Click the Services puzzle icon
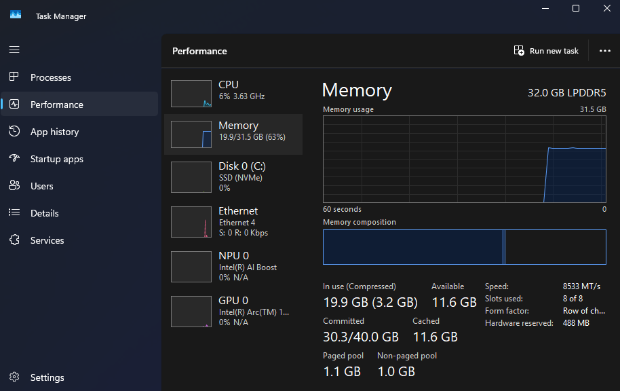 pyautogui.click(x=14, y=240)
